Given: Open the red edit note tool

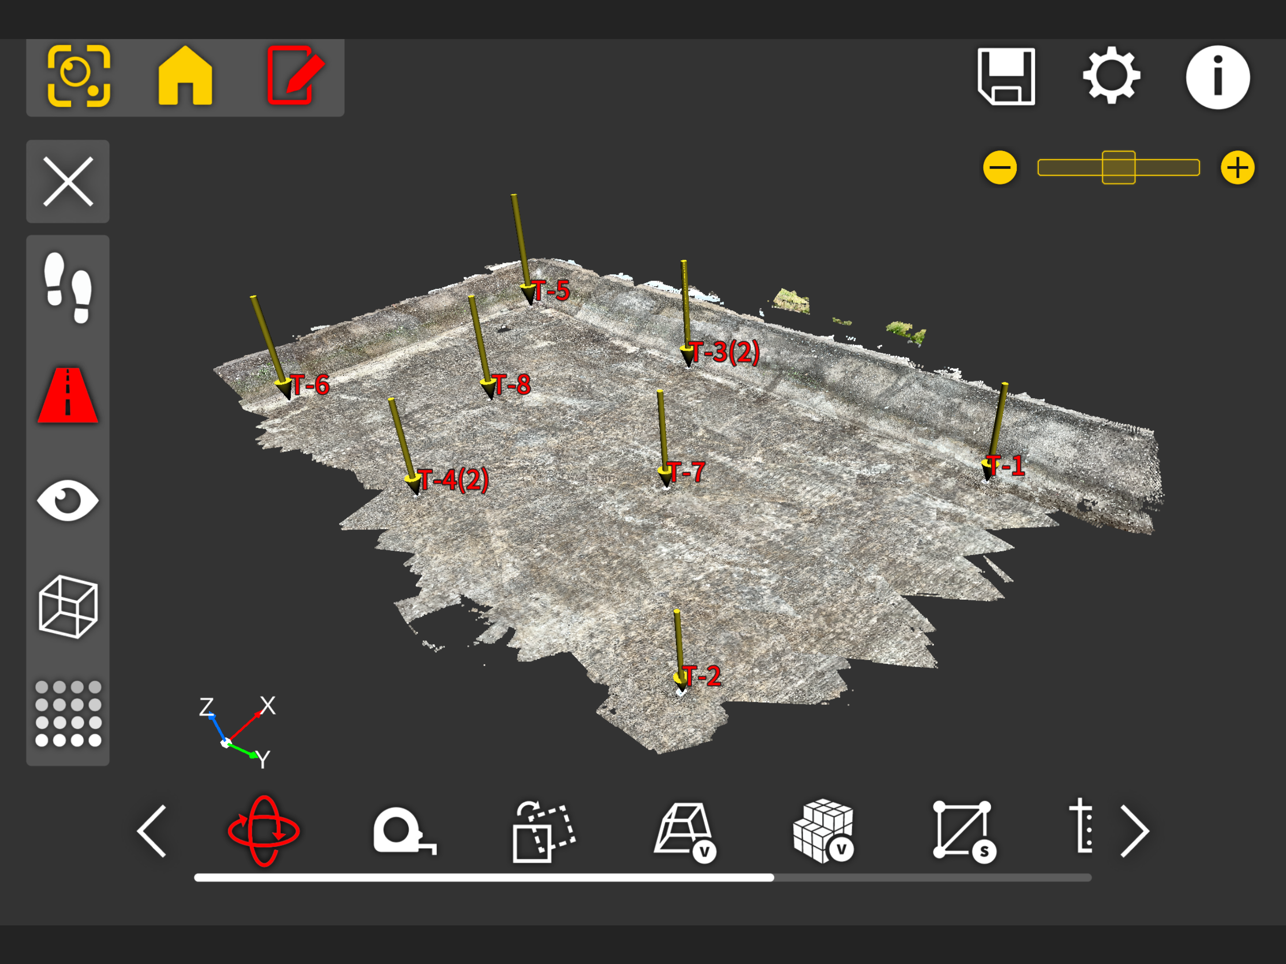Looking at the screenshot, I should pos(295,76).
